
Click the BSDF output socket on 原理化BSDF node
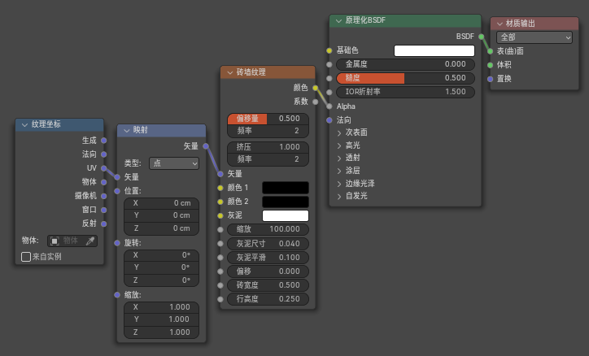(481, 37)
